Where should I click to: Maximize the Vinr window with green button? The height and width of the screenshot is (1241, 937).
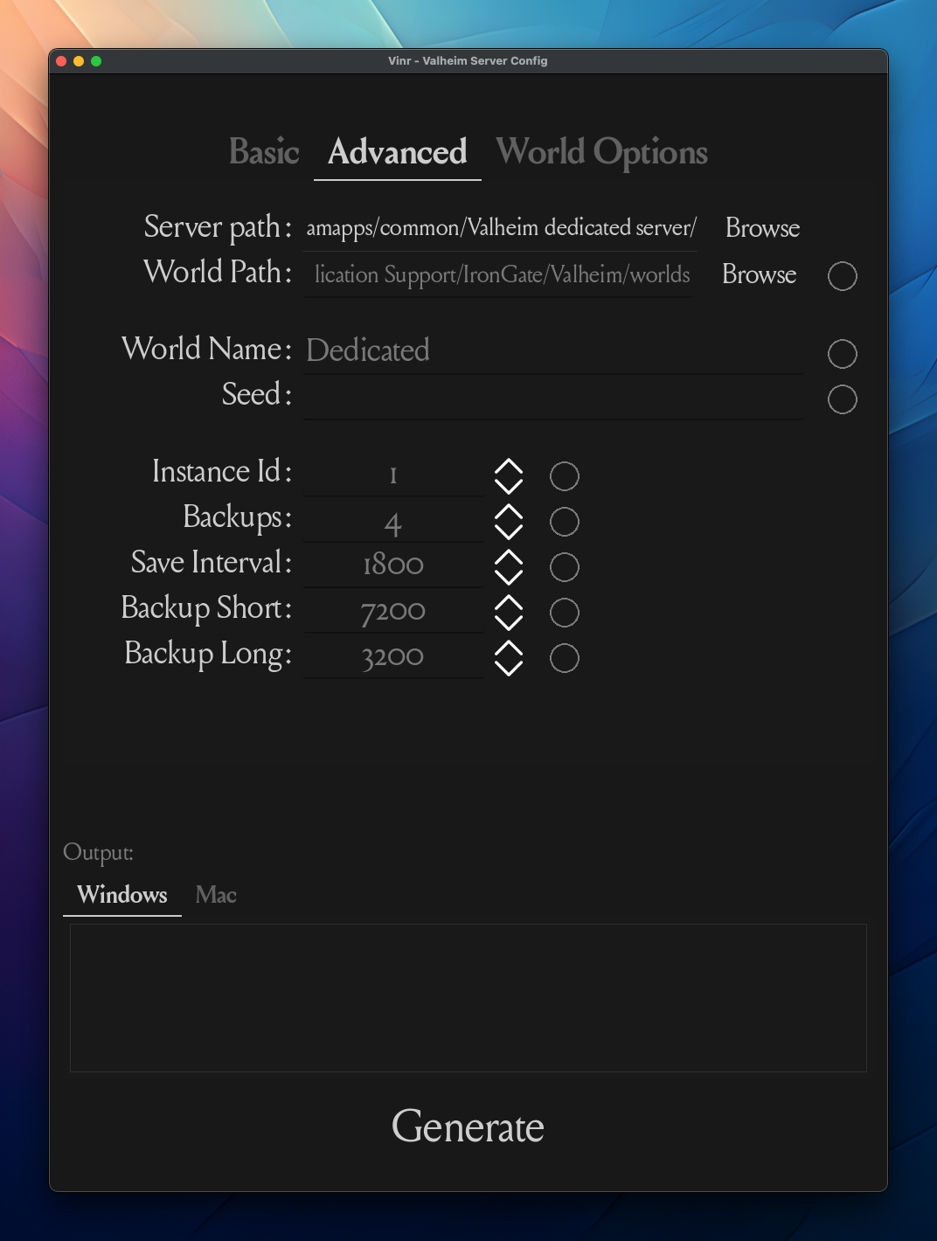tap(96, 61)
